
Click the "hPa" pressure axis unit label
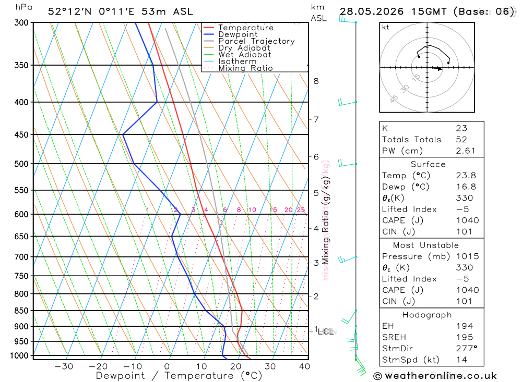[23, 7]
